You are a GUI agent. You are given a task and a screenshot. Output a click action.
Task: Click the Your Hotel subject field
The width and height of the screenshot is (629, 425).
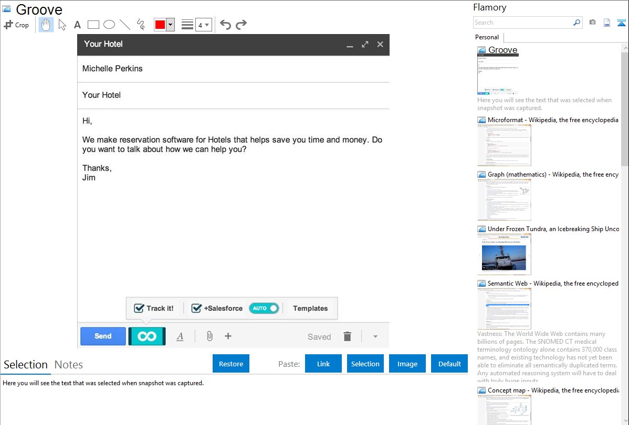pyautogui.click(x=234, y=95)
